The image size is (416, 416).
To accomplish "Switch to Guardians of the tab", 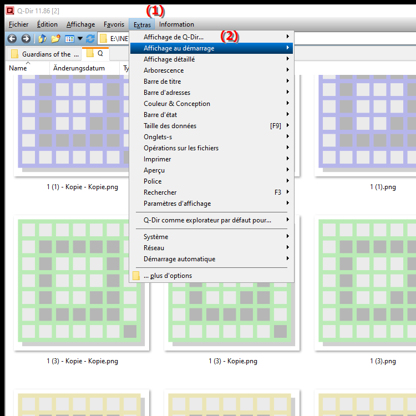I will tap(45, 54).
